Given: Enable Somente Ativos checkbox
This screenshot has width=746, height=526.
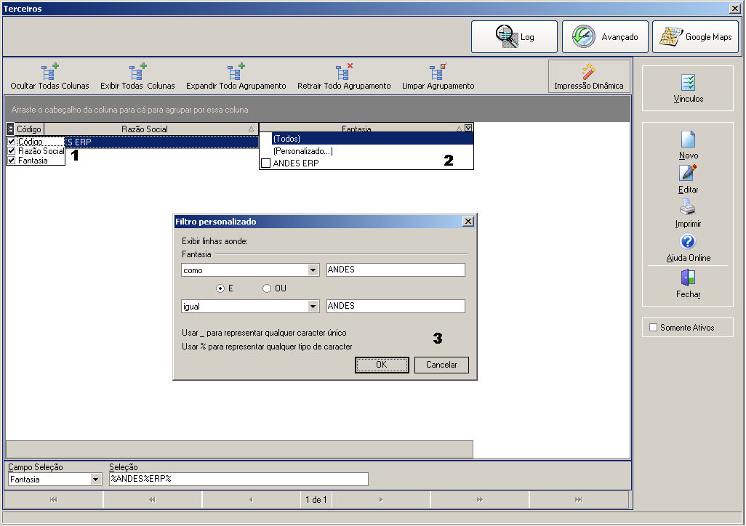Looking at the screenshot, I should click(653, 327).
